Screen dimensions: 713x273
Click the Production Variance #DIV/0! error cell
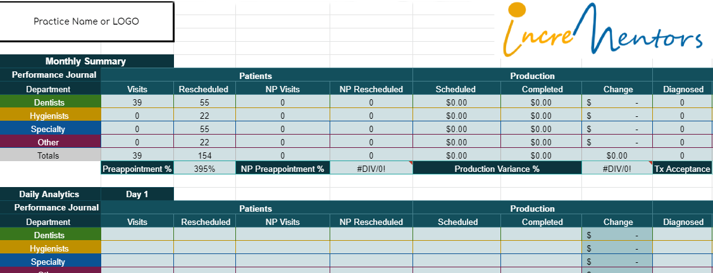(617, 169)
